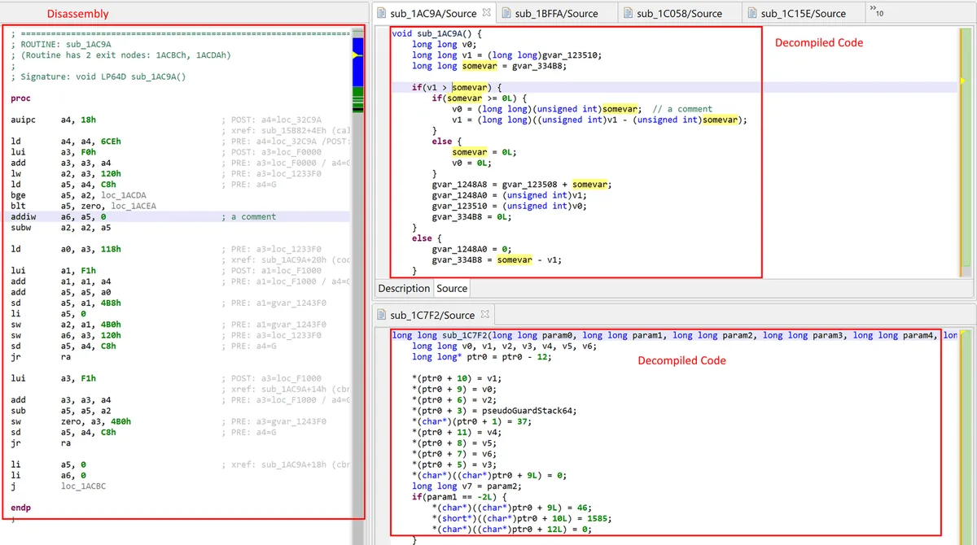Select the 'ld a4, a4, 6CEh' instruction

[x=67, y=141]
